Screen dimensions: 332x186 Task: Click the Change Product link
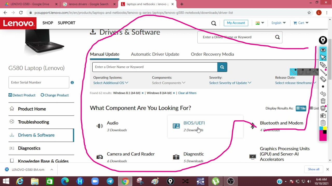(55, 95)
